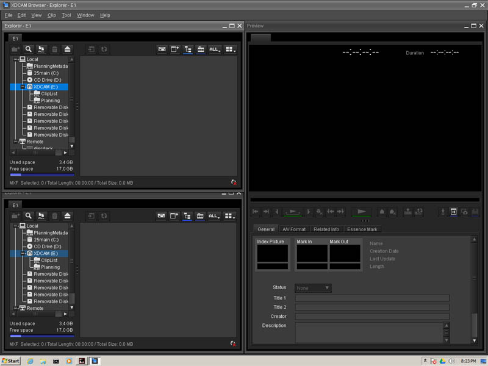
Task: Click the Search magnifier icon in bottom Explorer
Action: pyautogui.click(x=28, y=216)
